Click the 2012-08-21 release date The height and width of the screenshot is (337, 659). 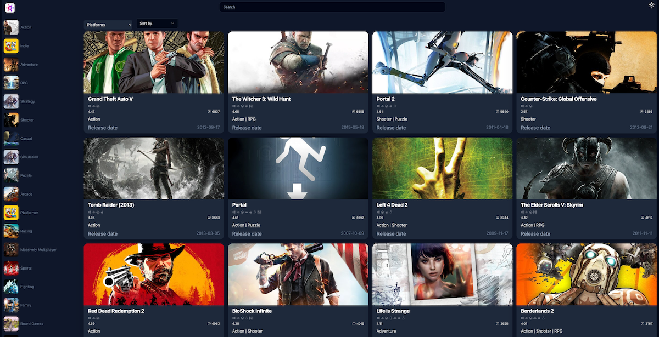click(641, 128)
